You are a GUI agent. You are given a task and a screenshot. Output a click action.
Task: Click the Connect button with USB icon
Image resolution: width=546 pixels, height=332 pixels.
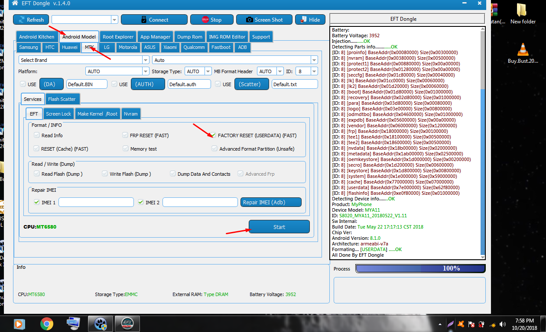coord(154,19)
